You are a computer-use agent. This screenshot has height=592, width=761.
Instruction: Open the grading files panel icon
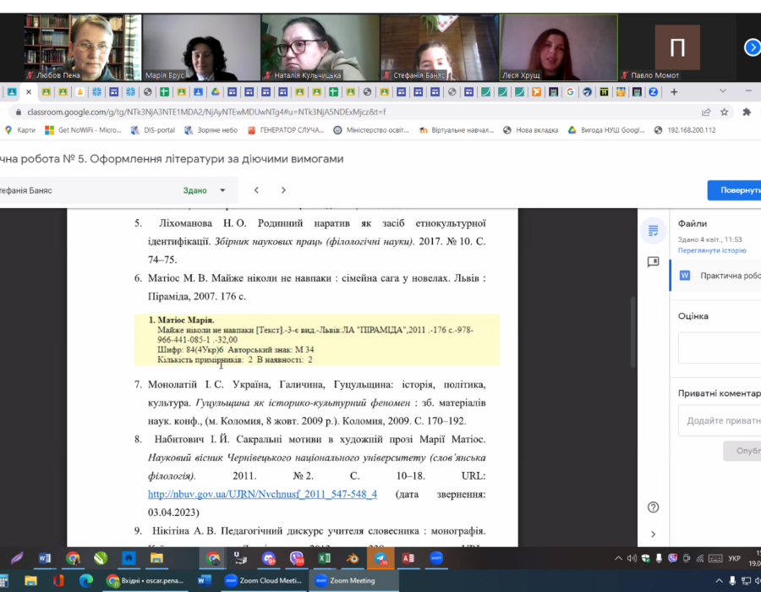point(653,231)
